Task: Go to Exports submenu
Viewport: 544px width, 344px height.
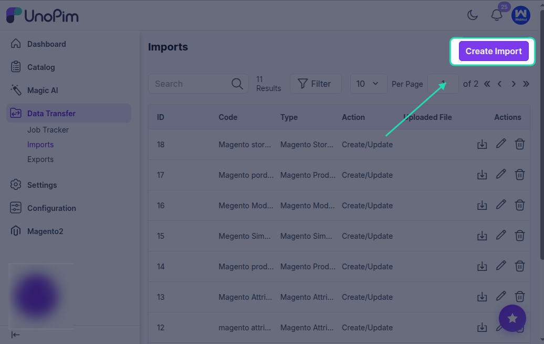Action: (40, 159)
